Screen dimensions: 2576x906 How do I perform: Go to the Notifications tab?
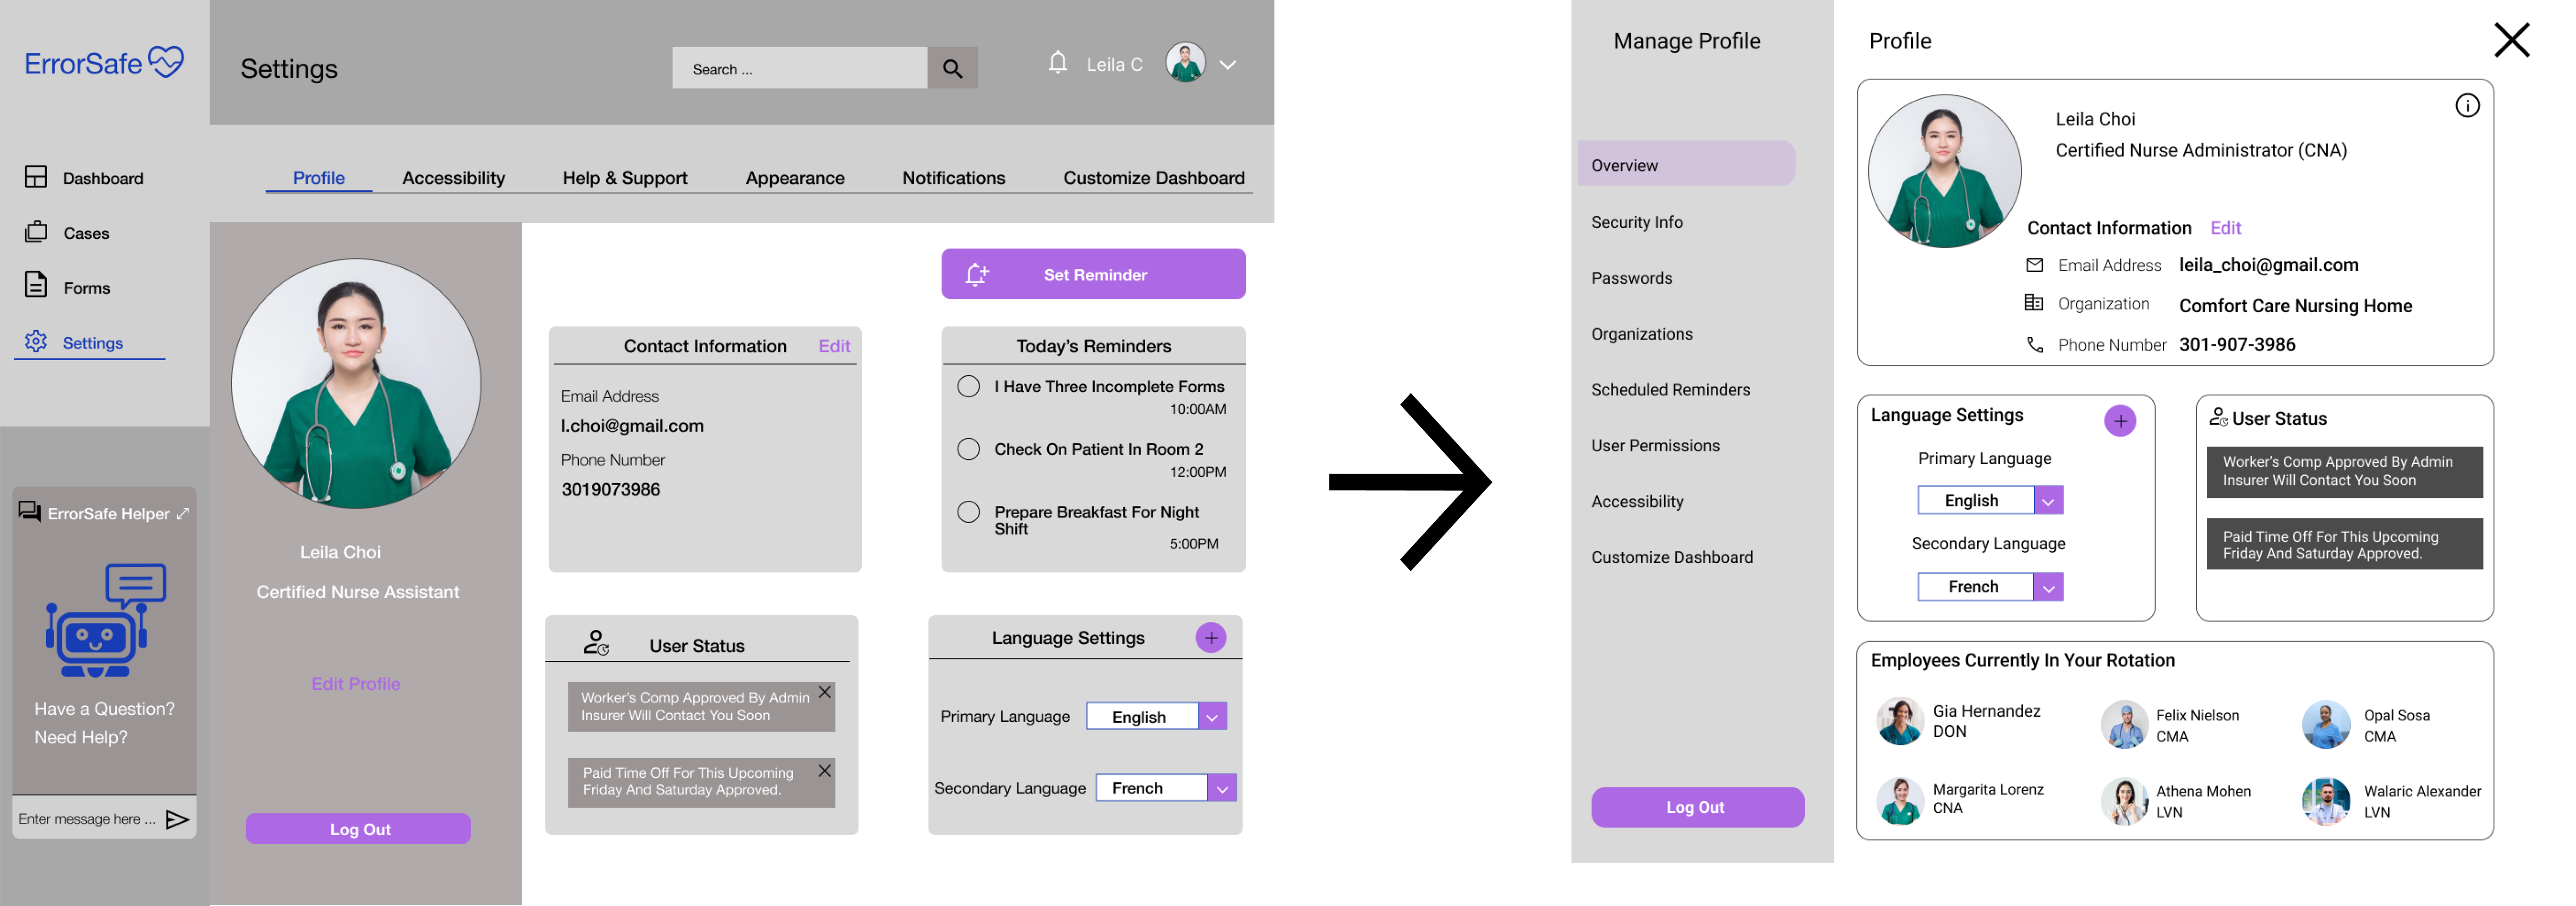point(954,178)
